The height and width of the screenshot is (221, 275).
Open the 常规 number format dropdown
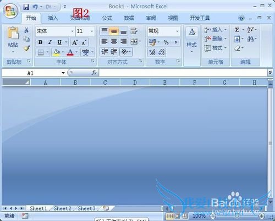click(177, 31)
